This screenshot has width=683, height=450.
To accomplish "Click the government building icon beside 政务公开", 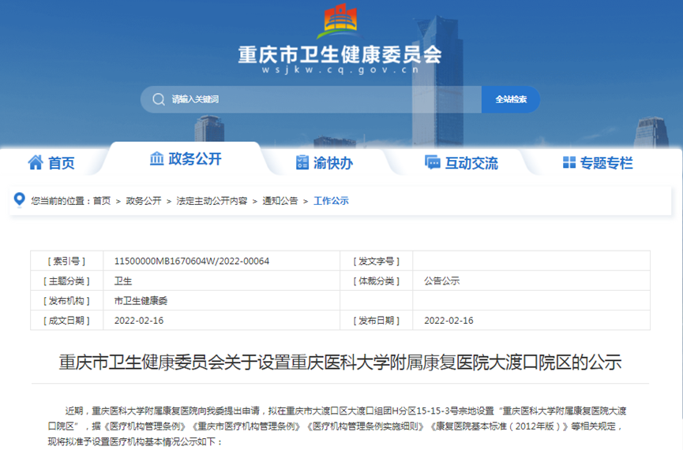I will pyautogui.click(x=157, y=158).
